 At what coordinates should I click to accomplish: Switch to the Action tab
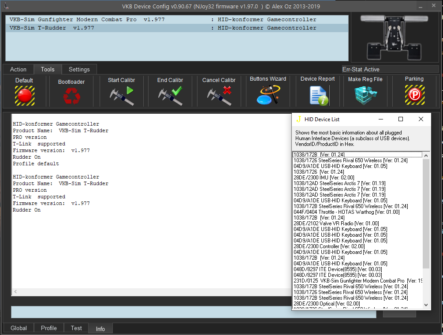(18, 69)
